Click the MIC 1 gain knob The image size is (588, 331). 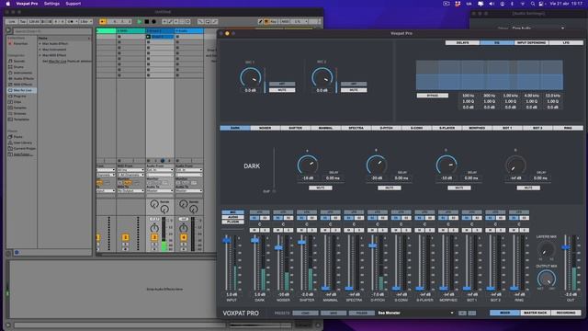pyautogui.click(x=250, y=77)
